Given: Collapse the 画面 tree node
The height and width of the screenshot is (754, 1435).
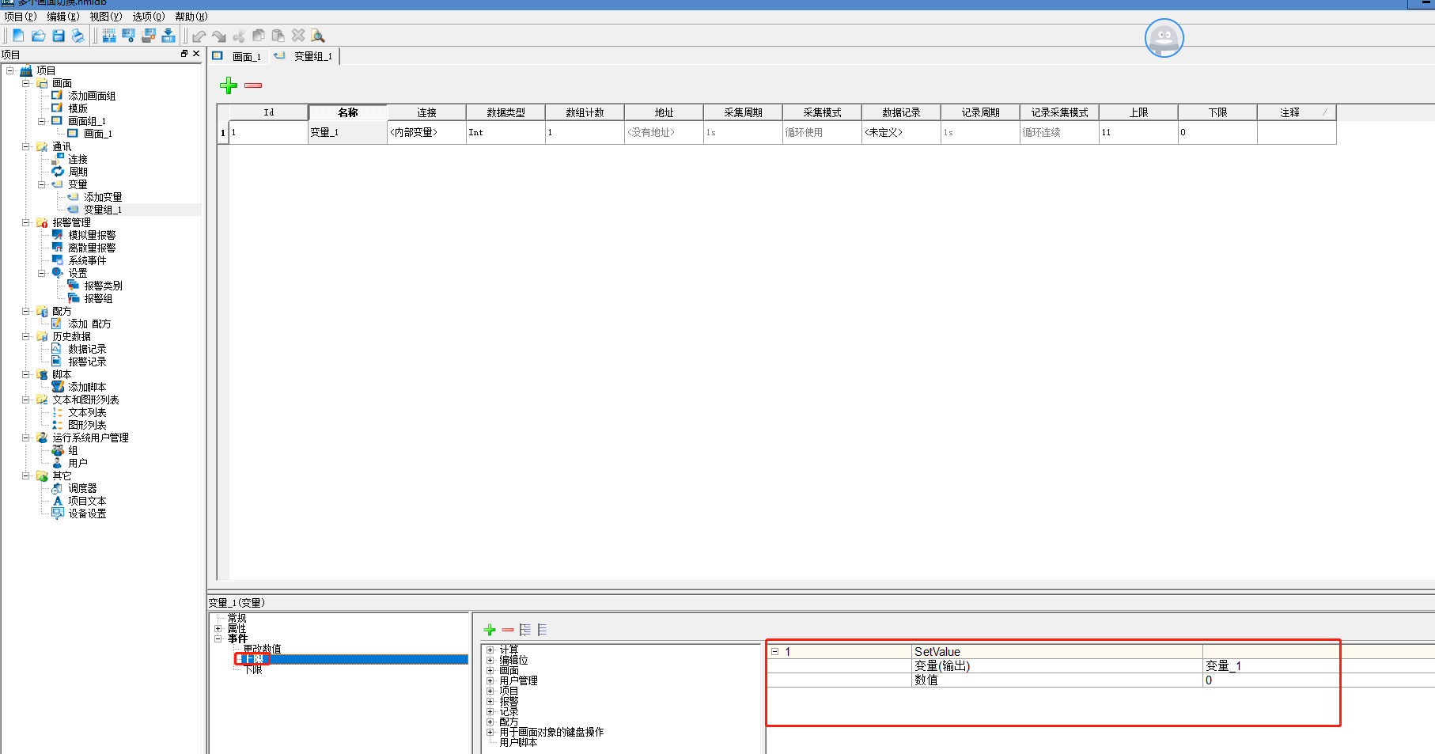Looking at the screenshot, I should tap(26, 83).
